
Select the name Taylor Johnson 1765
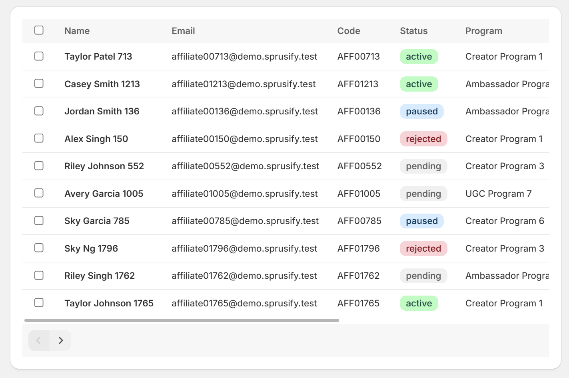tap(109, 303)
